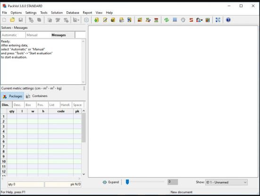The height and width of the screenshot is (196, 260).
Task: Click the 'pk' column header
Action: (x=77, y=111)
